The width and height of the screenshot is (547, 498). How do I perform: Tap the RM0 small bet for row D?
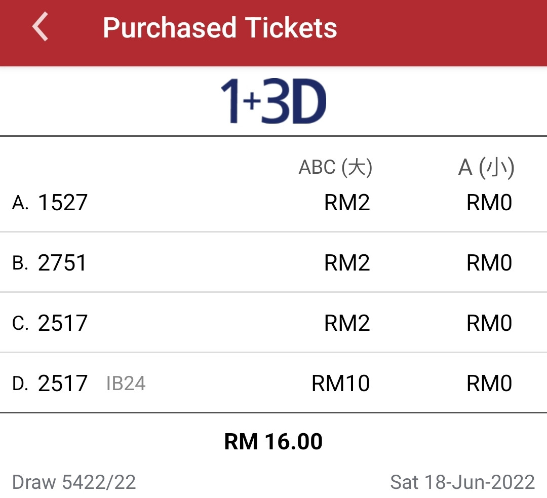coord(489,383)
